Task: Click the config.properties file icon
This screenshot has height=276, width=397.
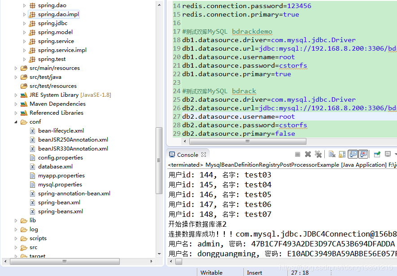Action: 32,158
